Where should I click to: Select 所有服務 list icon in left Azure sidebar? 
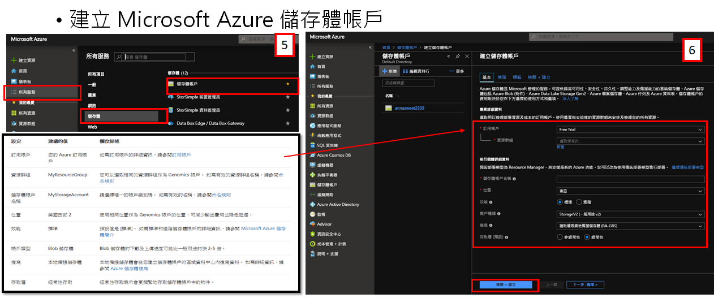pyautogui.click(x=14, y=92)
